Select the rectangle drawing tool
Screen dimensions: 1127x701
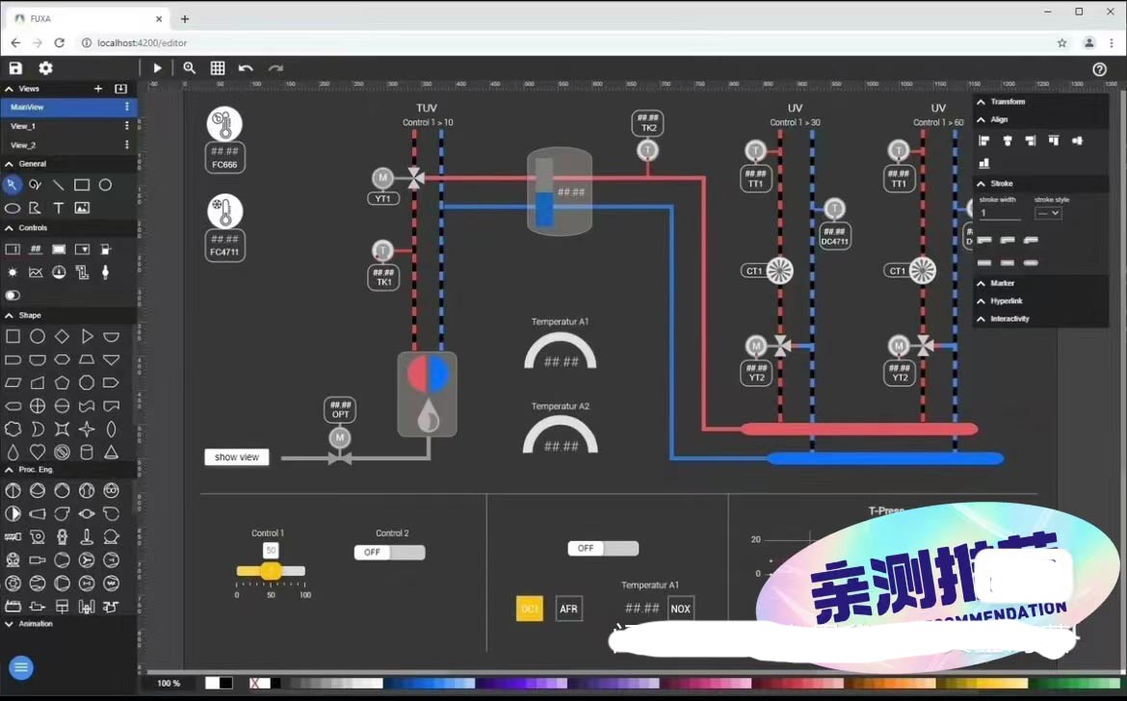coord(82,185)
